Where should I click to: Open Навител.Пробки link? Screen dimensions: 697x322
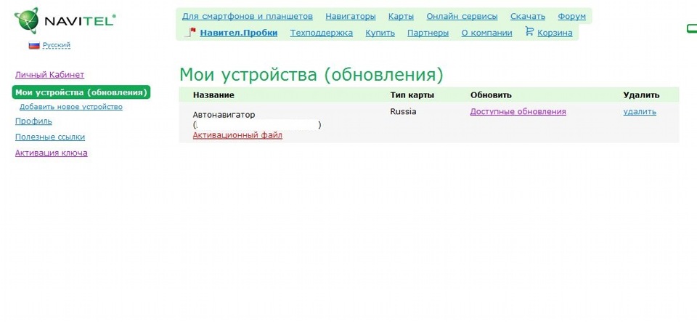pos(239,33)
